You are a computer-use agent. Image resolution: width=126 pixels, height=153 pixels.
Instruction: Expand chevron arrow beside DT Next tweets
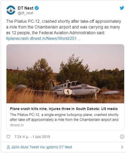(122, 147)
